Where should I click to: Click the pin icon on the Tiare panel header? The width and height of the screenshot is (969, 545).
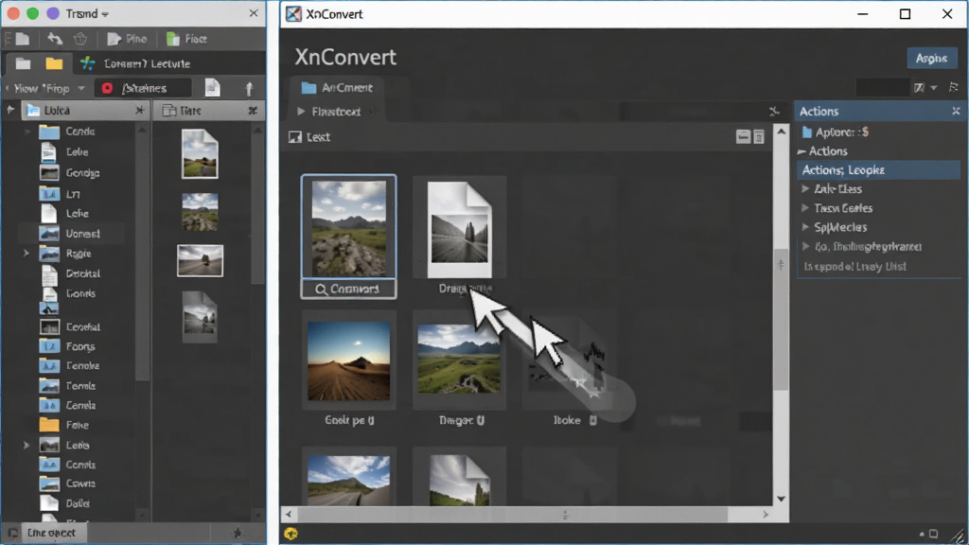click(253, 111)
